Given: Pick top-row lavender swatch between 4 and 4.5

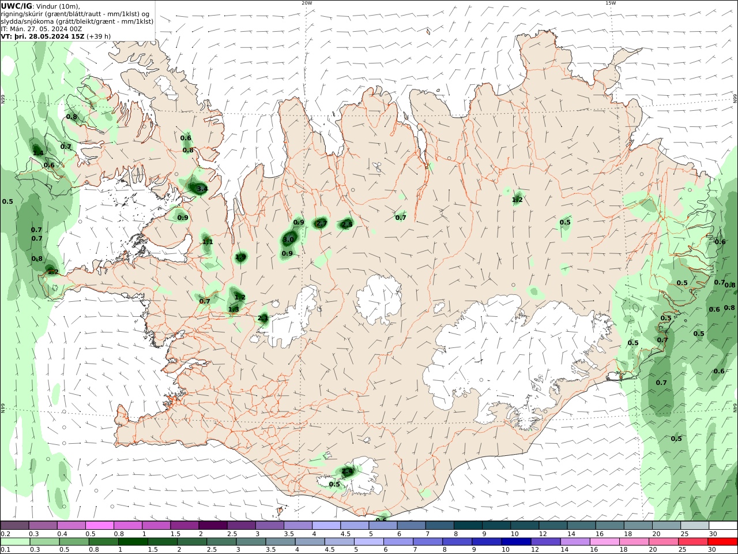Looking at the screenshot, I should pos(326,525).
